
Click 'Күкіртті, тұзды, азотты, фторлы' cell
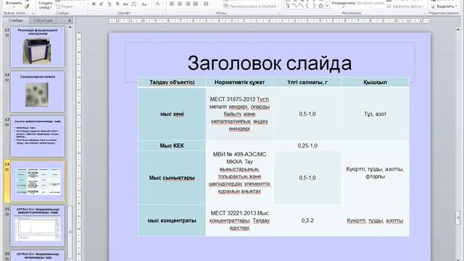(375, 173)
